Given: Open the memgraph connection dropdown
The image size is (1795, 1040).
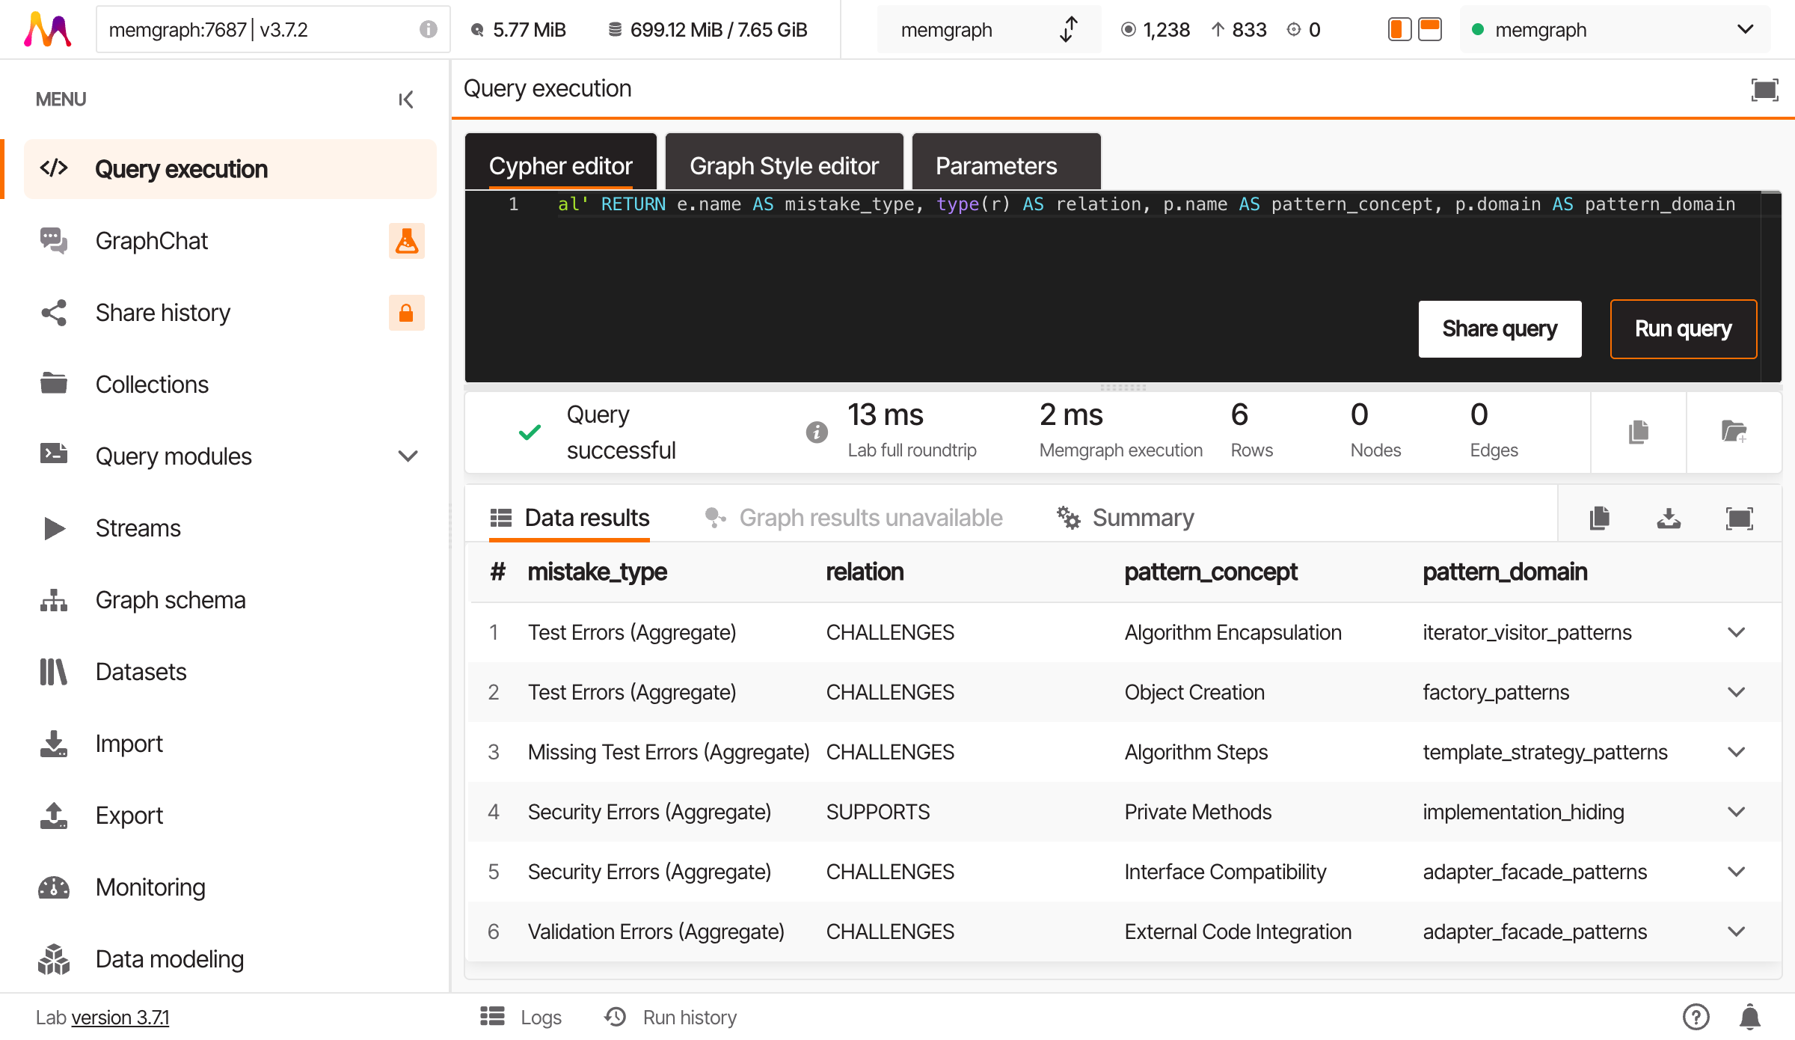Looking at the screenshot, I should point(1745,29).
